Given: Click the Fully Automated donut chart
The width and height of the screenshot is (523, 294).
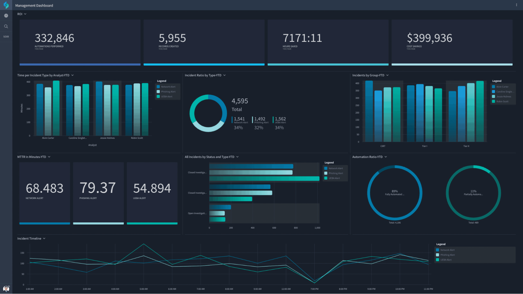Looking at the screenshot, I should tap(395, 193).
